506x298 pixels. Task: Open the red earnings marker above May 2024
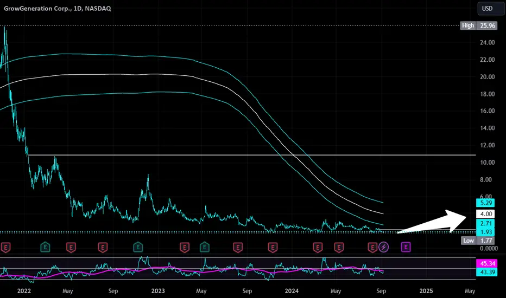pyautogui.click(x=339, y=247)
